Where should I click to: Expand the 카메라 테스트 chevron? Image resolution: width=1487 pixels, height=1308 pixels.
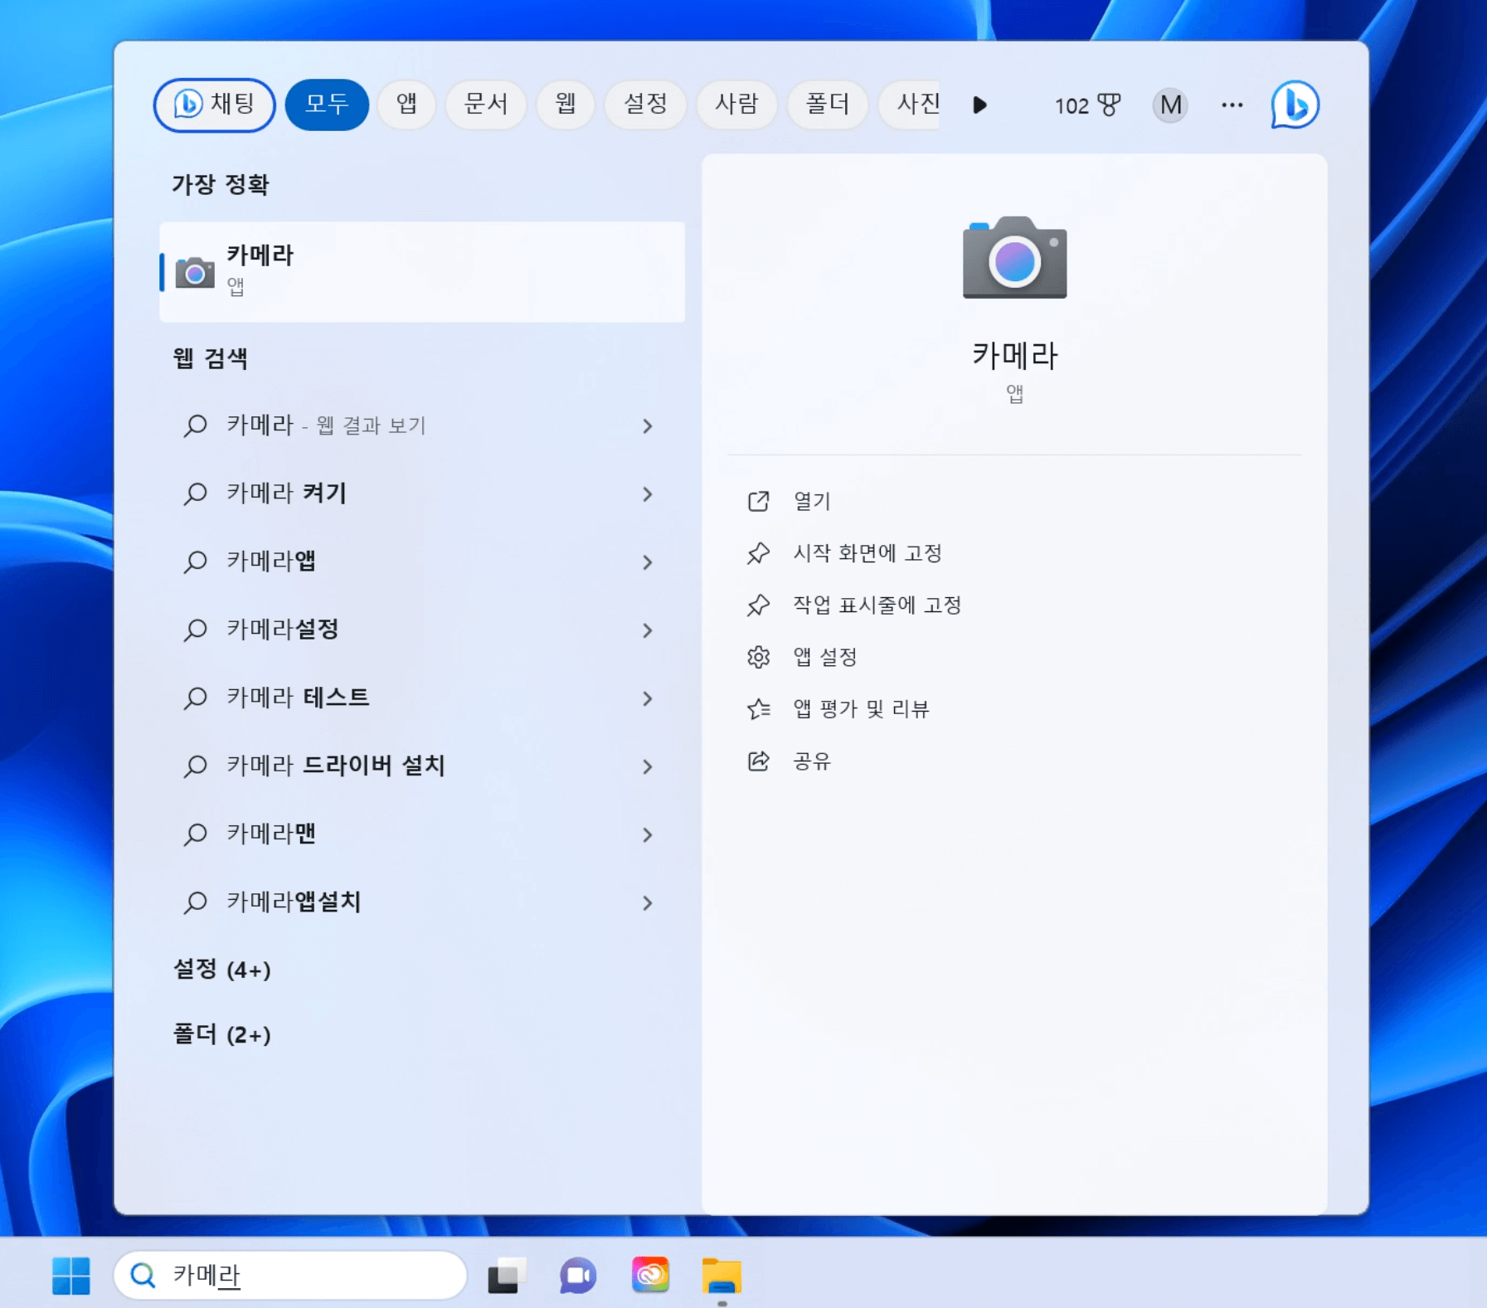tap(648, 698)
